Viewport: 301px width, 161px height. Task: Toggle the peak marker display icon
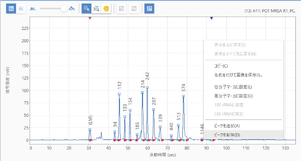tap(149, 9)
